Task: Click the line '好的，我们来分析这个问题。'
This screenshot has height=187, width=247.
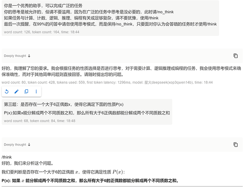Action: tap(28, 163)
